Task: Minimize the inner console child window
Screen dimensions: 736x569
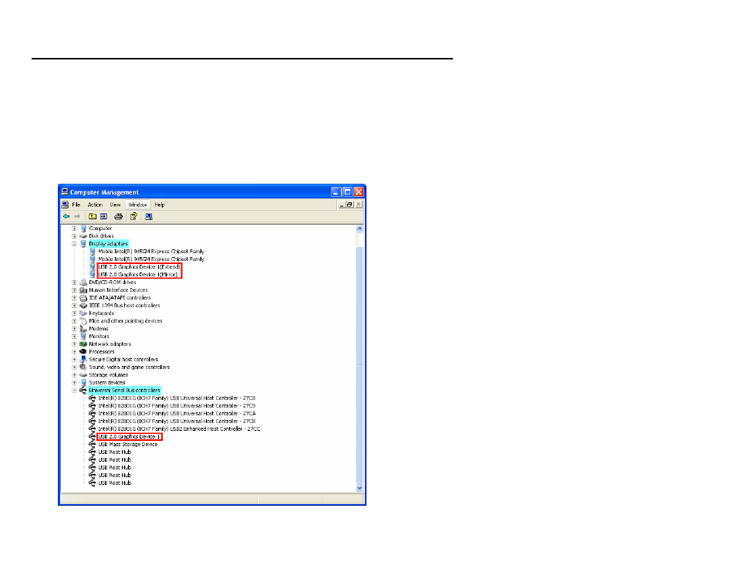Action: (342, 205)
